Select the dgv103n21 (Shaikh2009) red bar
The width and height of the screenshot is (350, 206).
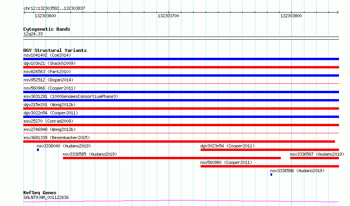pos(181,67)
